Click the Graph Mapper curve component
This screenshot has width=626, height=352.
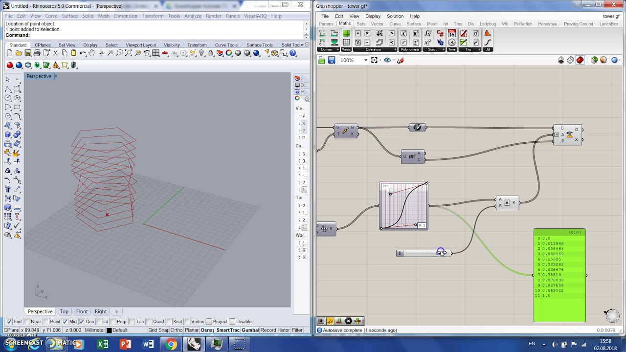click(x=403, y=206)
